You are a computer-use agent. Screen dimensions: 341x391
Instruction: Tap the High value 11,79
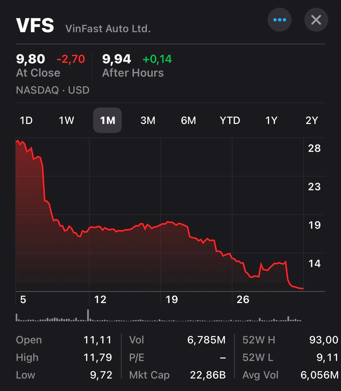[x=98, y=357]
